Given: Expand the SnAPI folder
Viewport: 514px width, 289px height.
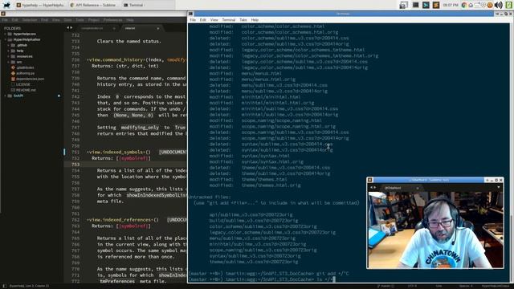Looking at the screenshot, I should 6,96.
